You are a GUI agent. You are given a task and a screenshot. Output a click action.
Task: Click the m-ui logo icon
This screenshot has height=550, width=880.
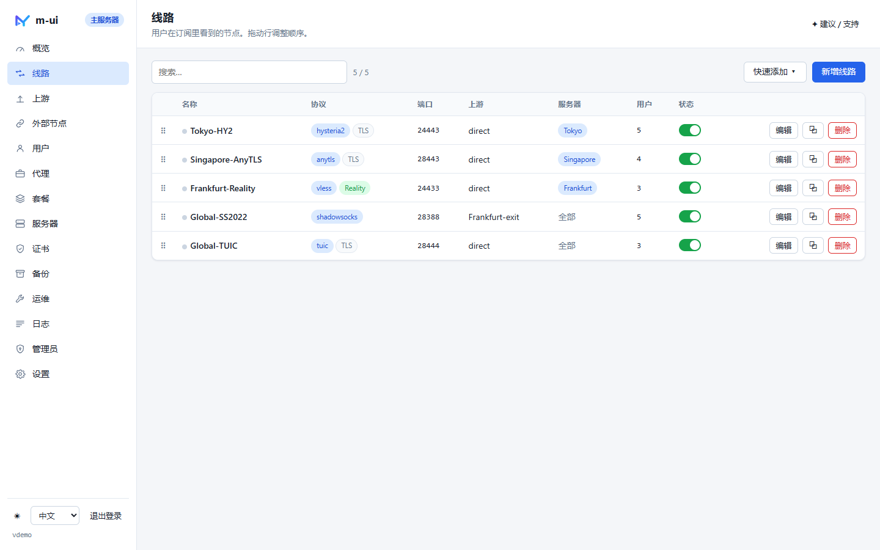pyautogui.click(x=22, y=21)
